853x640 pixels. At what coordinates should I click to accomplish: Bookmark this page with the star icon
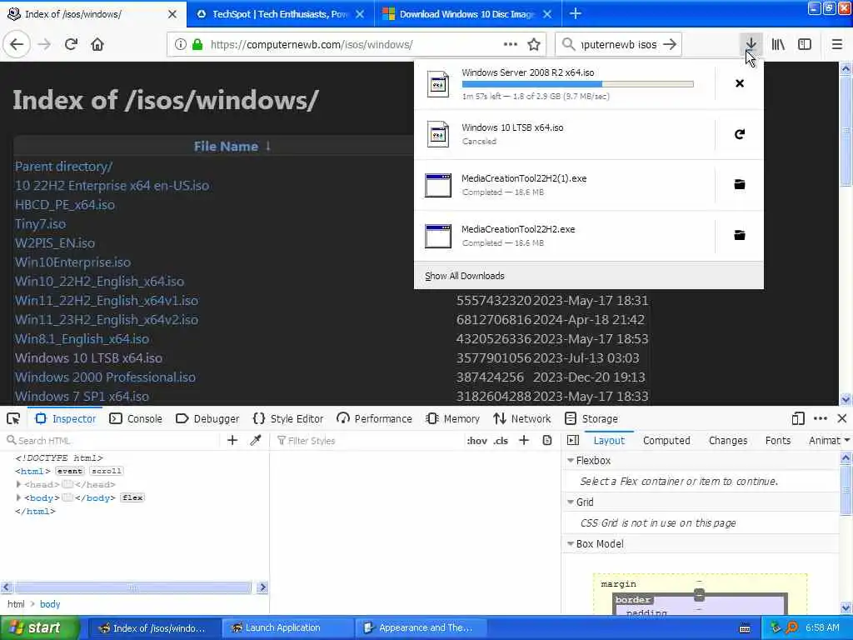pos(534,45)
